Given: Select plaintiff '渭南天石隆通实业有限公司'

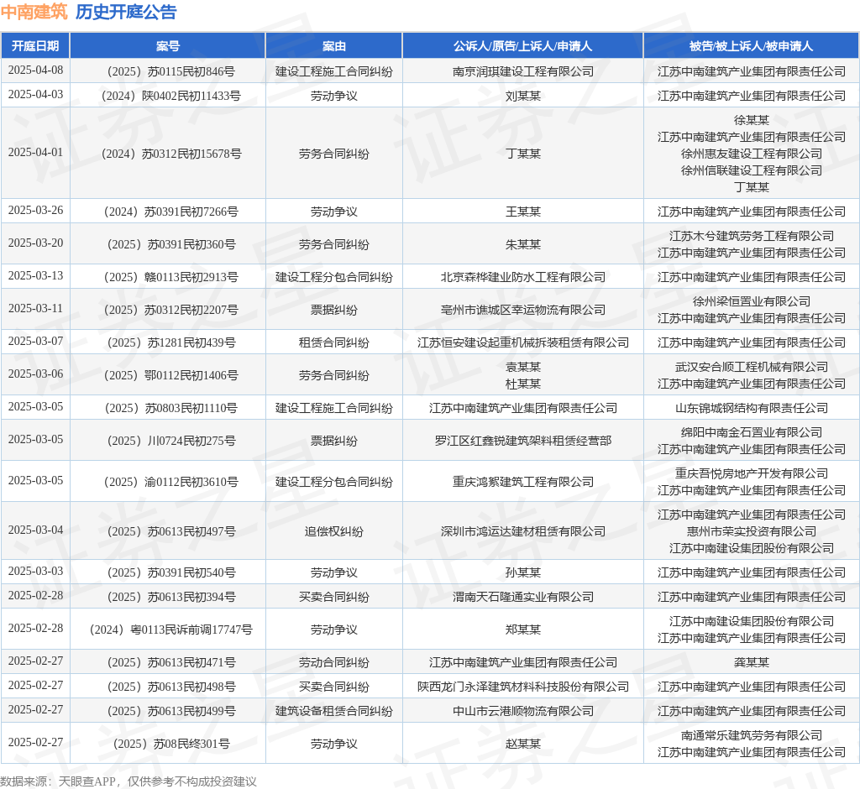Looking at the screenshot, I should [522, 597].
